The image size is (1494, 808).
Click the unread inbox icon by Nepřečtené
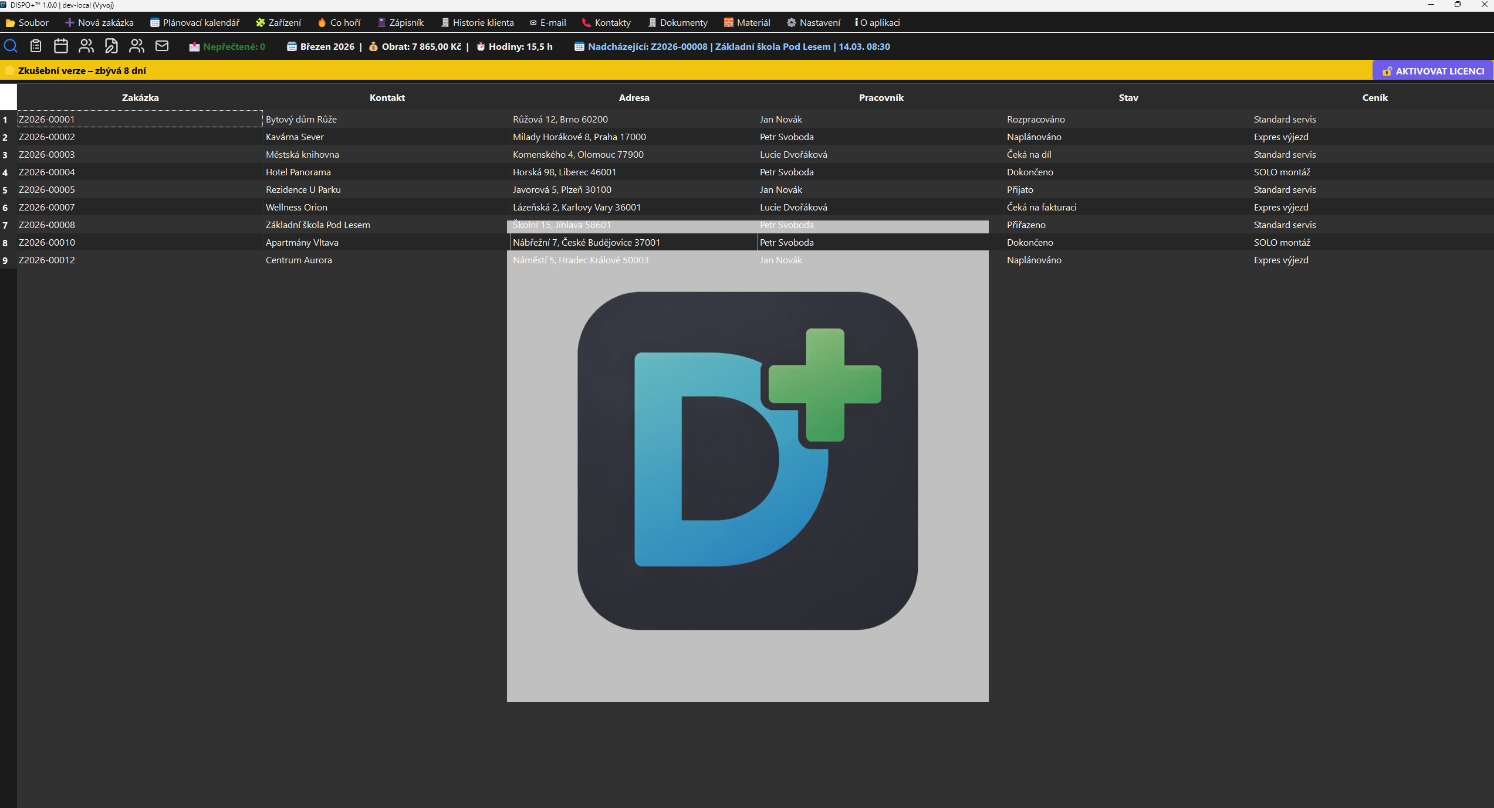pos(194,47)
